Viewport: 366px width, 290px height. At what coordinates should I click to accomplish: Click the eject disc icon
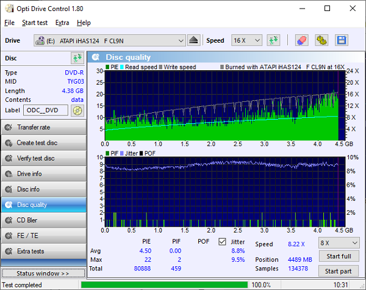click(x=193, y=40)
